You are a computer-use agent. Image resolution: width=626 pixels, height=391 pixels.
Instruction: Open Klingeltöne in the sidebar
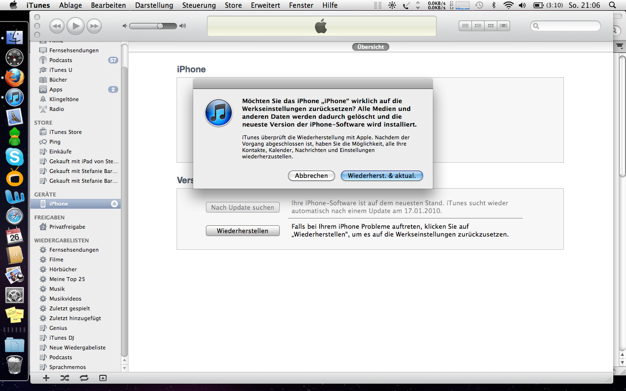tap(75, 99)
